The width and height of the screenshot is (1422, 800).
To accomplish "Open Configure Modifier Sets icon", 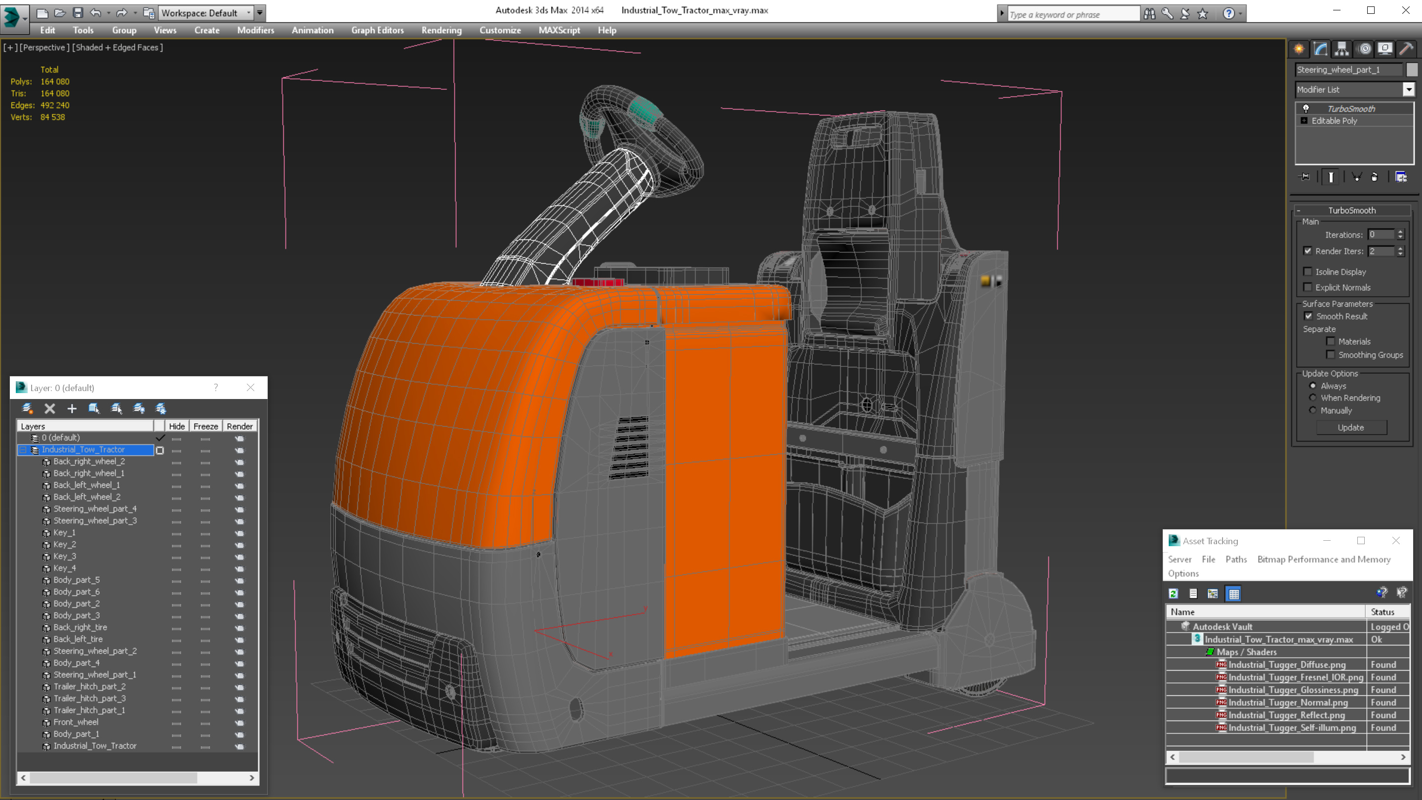I will pyautogui.click(x=1401, y=177).
